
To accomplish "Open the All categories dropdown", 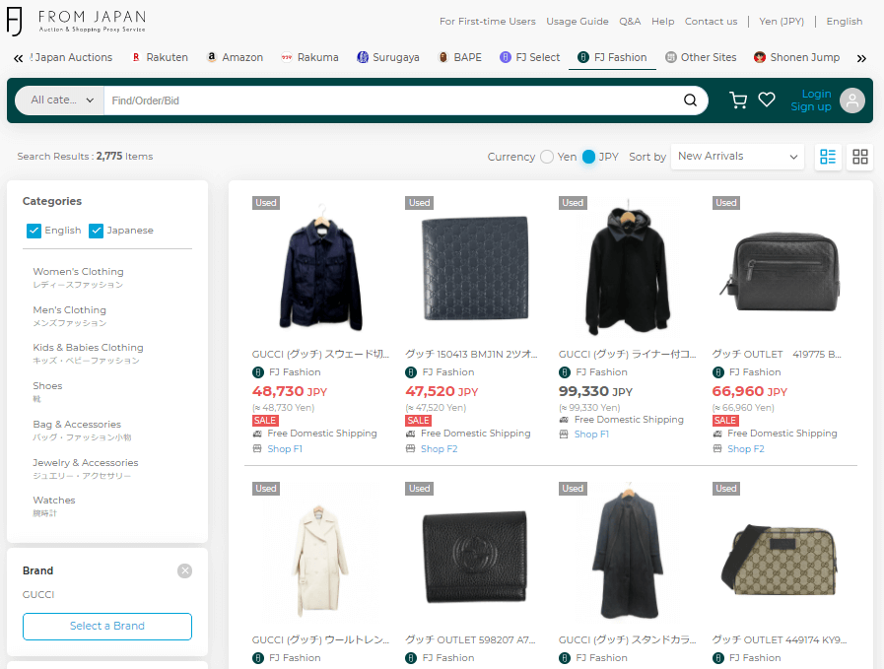I will click(x=60, y=100).
